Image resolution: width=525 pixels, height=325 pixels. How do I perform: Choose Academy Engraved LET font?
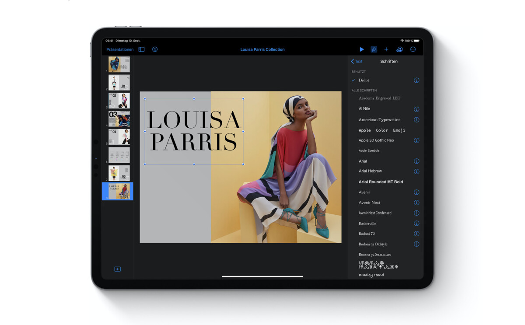pyautogui.click(x=379, y=98)
